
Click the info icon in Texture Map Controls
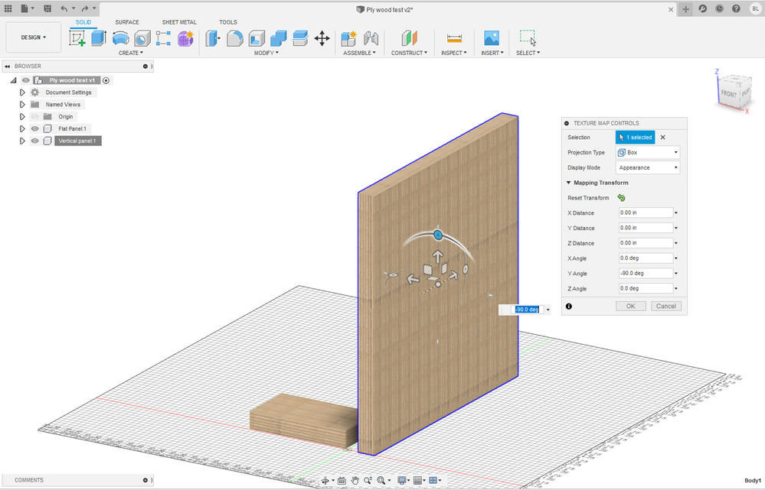(569, 307)
